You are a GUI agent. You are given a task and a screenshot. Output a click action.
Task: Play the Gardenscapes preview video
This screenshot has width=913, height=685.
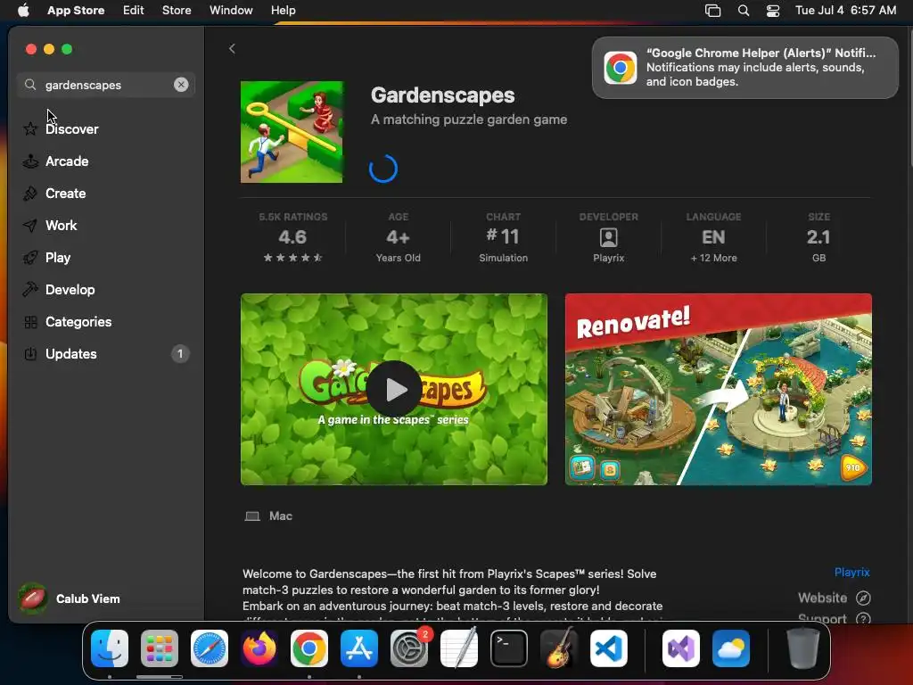pyautogui.click(x=394, y=389)
